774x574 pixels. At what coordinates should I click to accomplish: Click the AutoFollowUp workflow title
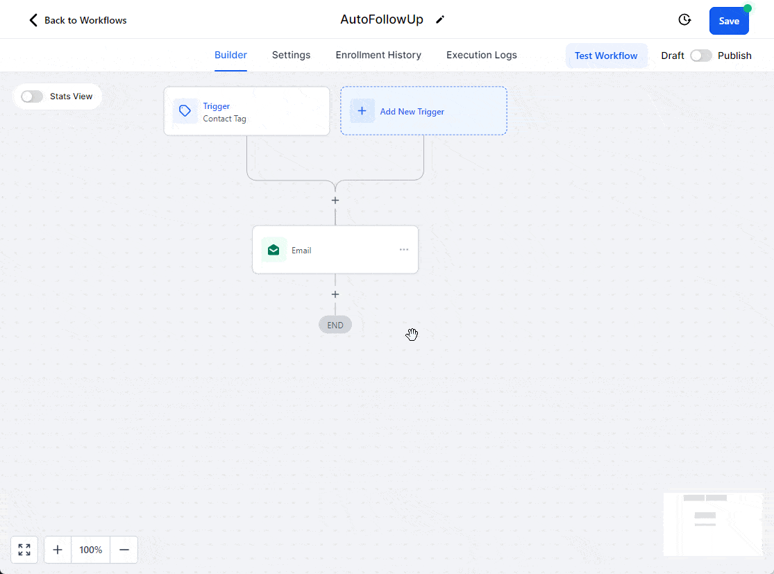click(x=382, y=19)
